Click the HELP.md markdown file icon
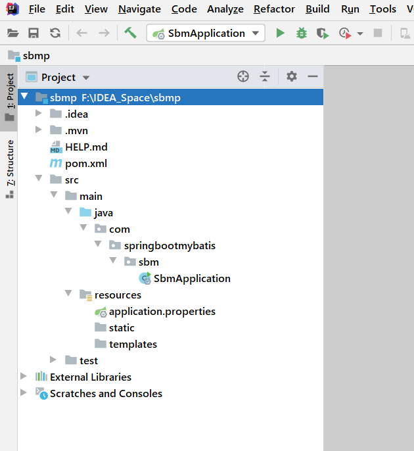This screenshot has width=414, height=451. point(56,147)
